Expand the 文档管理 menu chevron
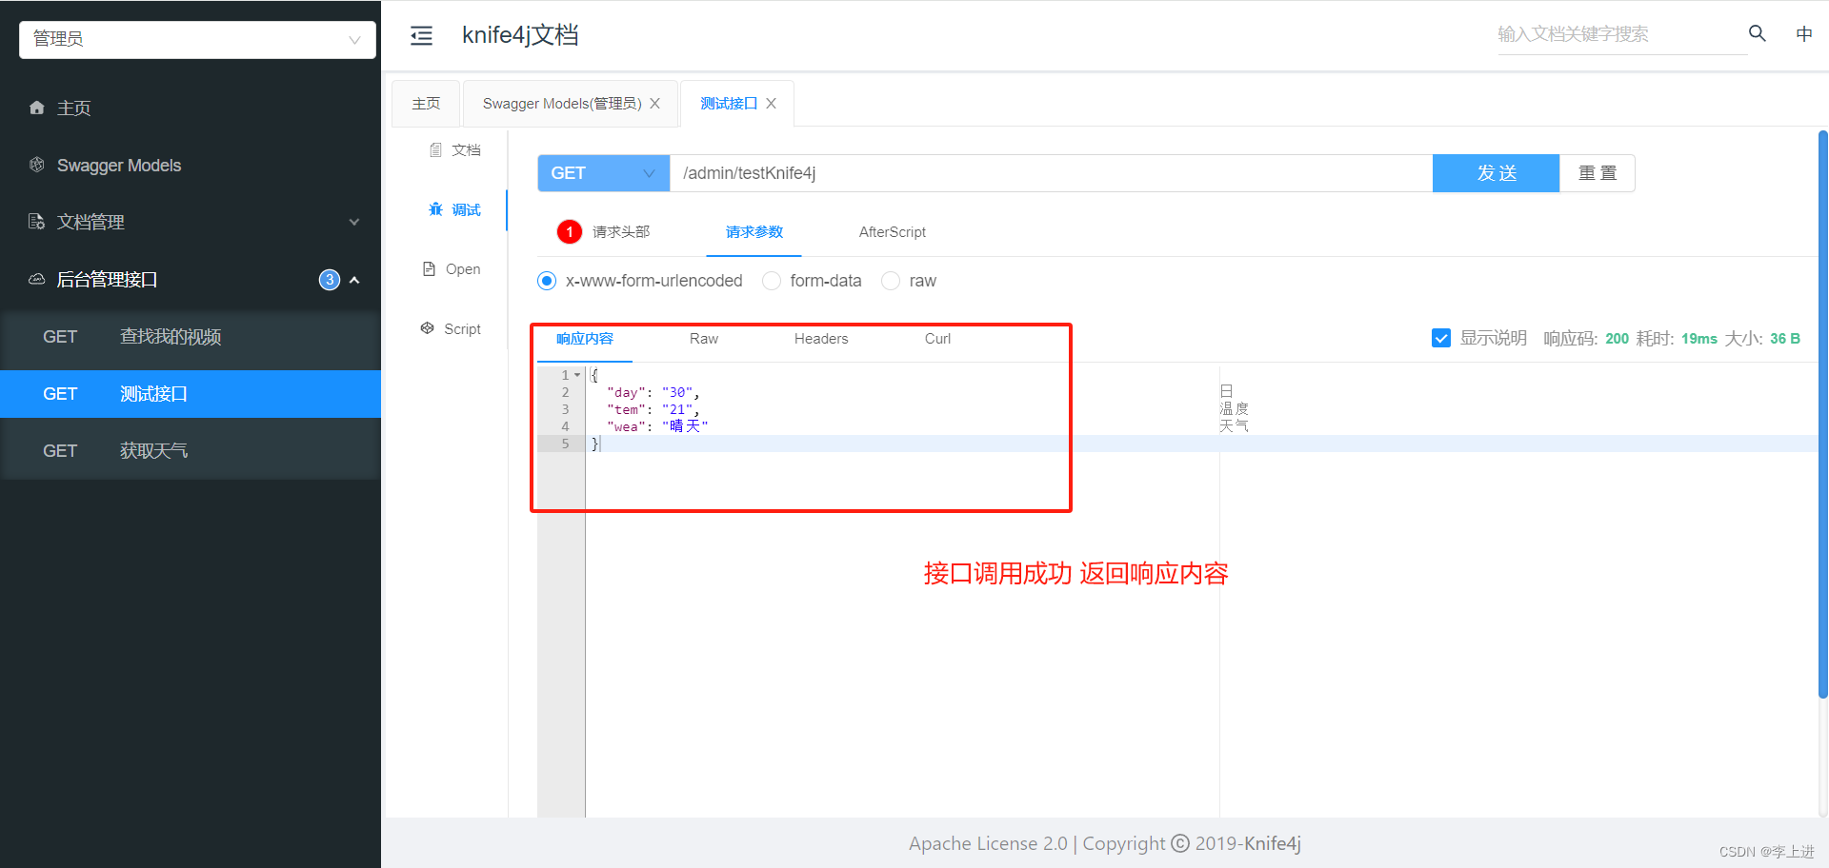Image resolution: width=1829 pixels, height=868 pixels. tap(354, 222)
